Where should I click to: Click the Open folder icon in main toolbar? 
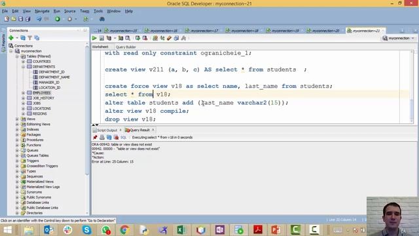[x=13, y=19]
